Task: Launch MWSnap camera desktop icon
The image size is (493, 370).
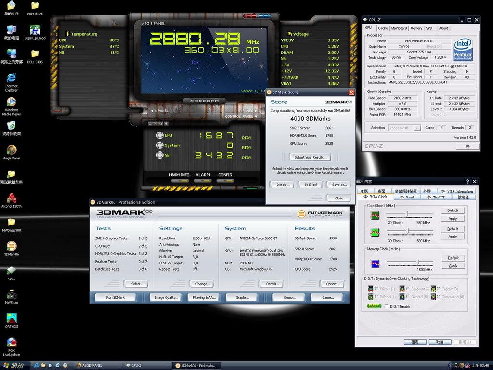Action: coord(12,297)
